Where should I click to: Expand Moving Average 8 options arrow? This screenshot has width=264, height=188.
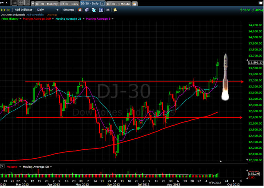click(x=113, y=19)
